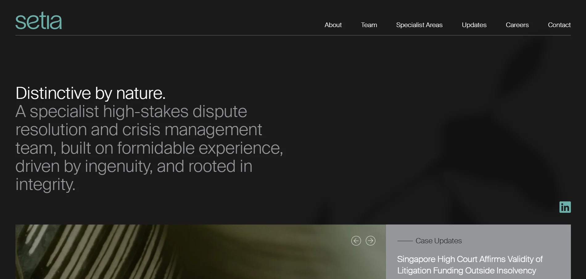Click the "Distinctive by nature." heading
The image size is (586, 279).
coord(90,93)
